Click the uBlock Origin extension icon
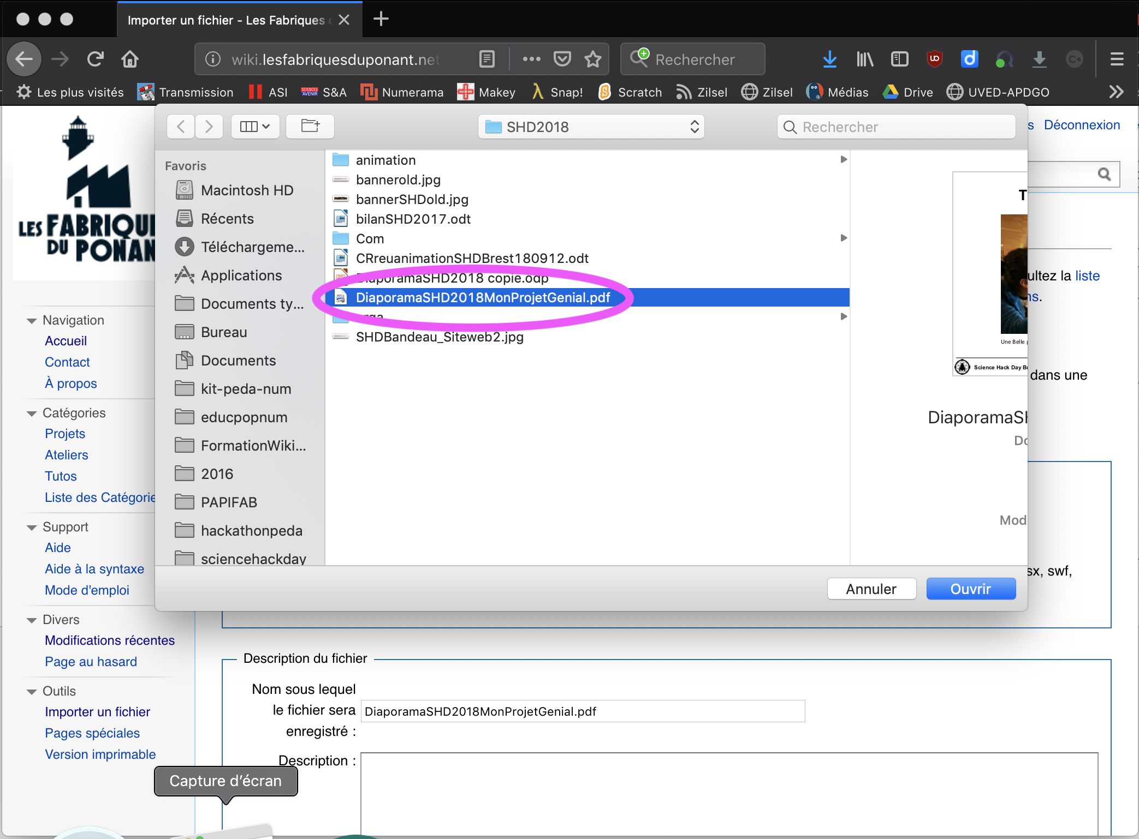This screenshot has width=1139, height=839. pyautogui.click(x=934, y=59)
